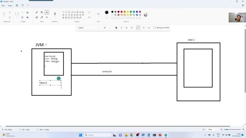This screenshot has width=246, height=138.
Task: Click the Copy icon in Clipboard group
Action: pyautogui.click(x=10, y=17)
